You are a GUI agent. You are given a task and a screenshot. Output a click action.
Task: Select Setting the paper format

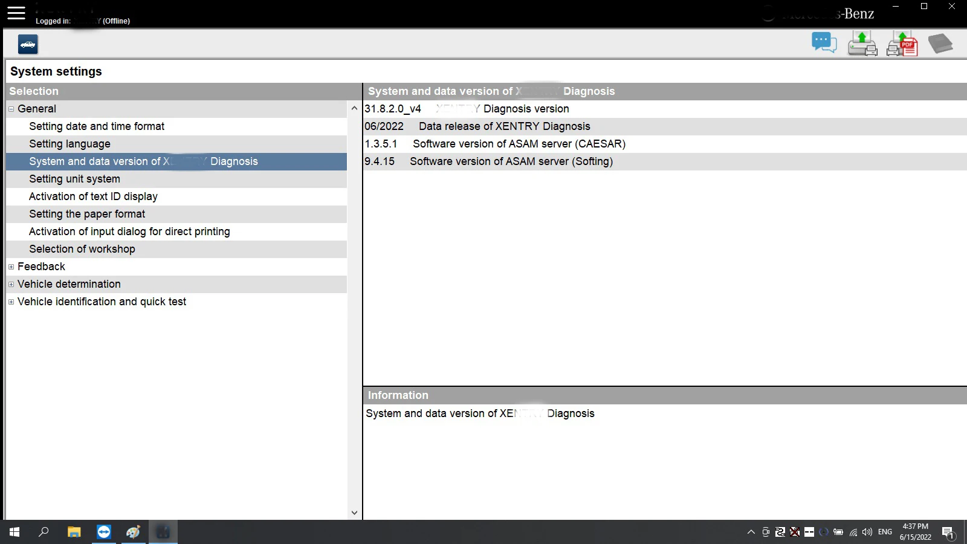176,214
